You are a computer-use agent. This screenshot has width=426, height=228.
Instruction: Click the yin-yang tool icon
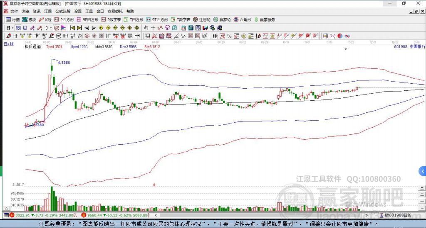[x=340, y=36]
